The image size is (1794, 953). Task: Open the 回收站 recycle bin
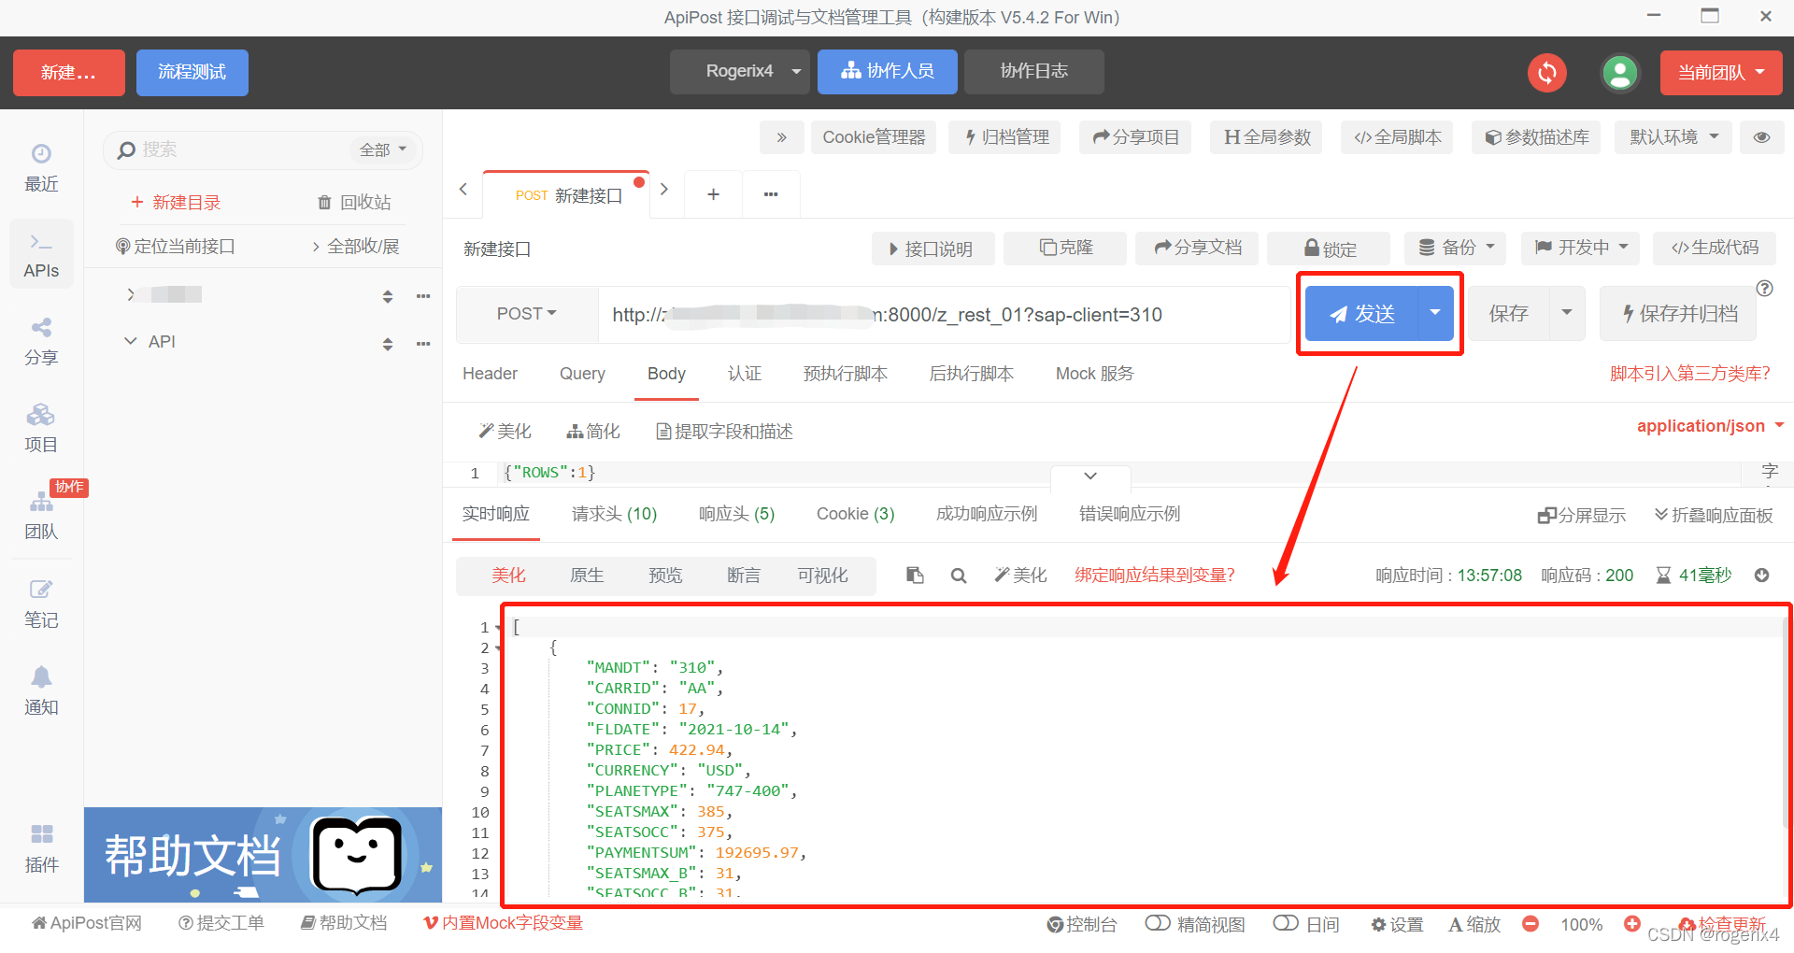(354, 203)
